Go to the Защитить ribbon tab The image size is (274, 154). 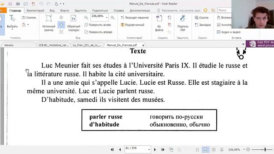pyautogui.click(x=80, y=10)
